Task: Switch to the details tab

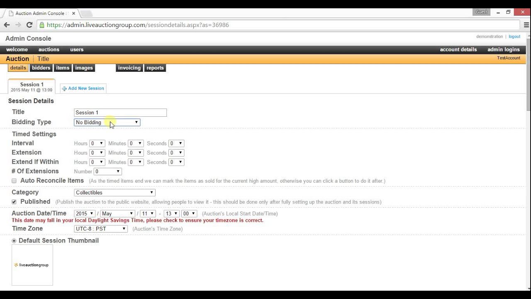Action: pos(18,68)
